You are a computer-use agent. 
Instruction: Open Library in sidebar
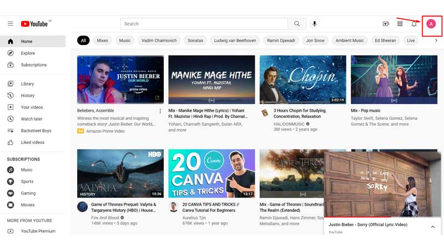click(33, 84)
